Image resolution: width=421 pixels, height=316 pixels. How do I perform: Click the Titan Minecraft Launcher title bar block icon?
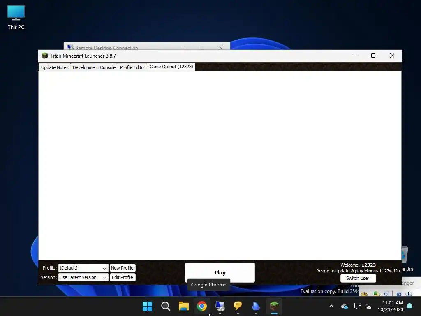click(45, 56)
